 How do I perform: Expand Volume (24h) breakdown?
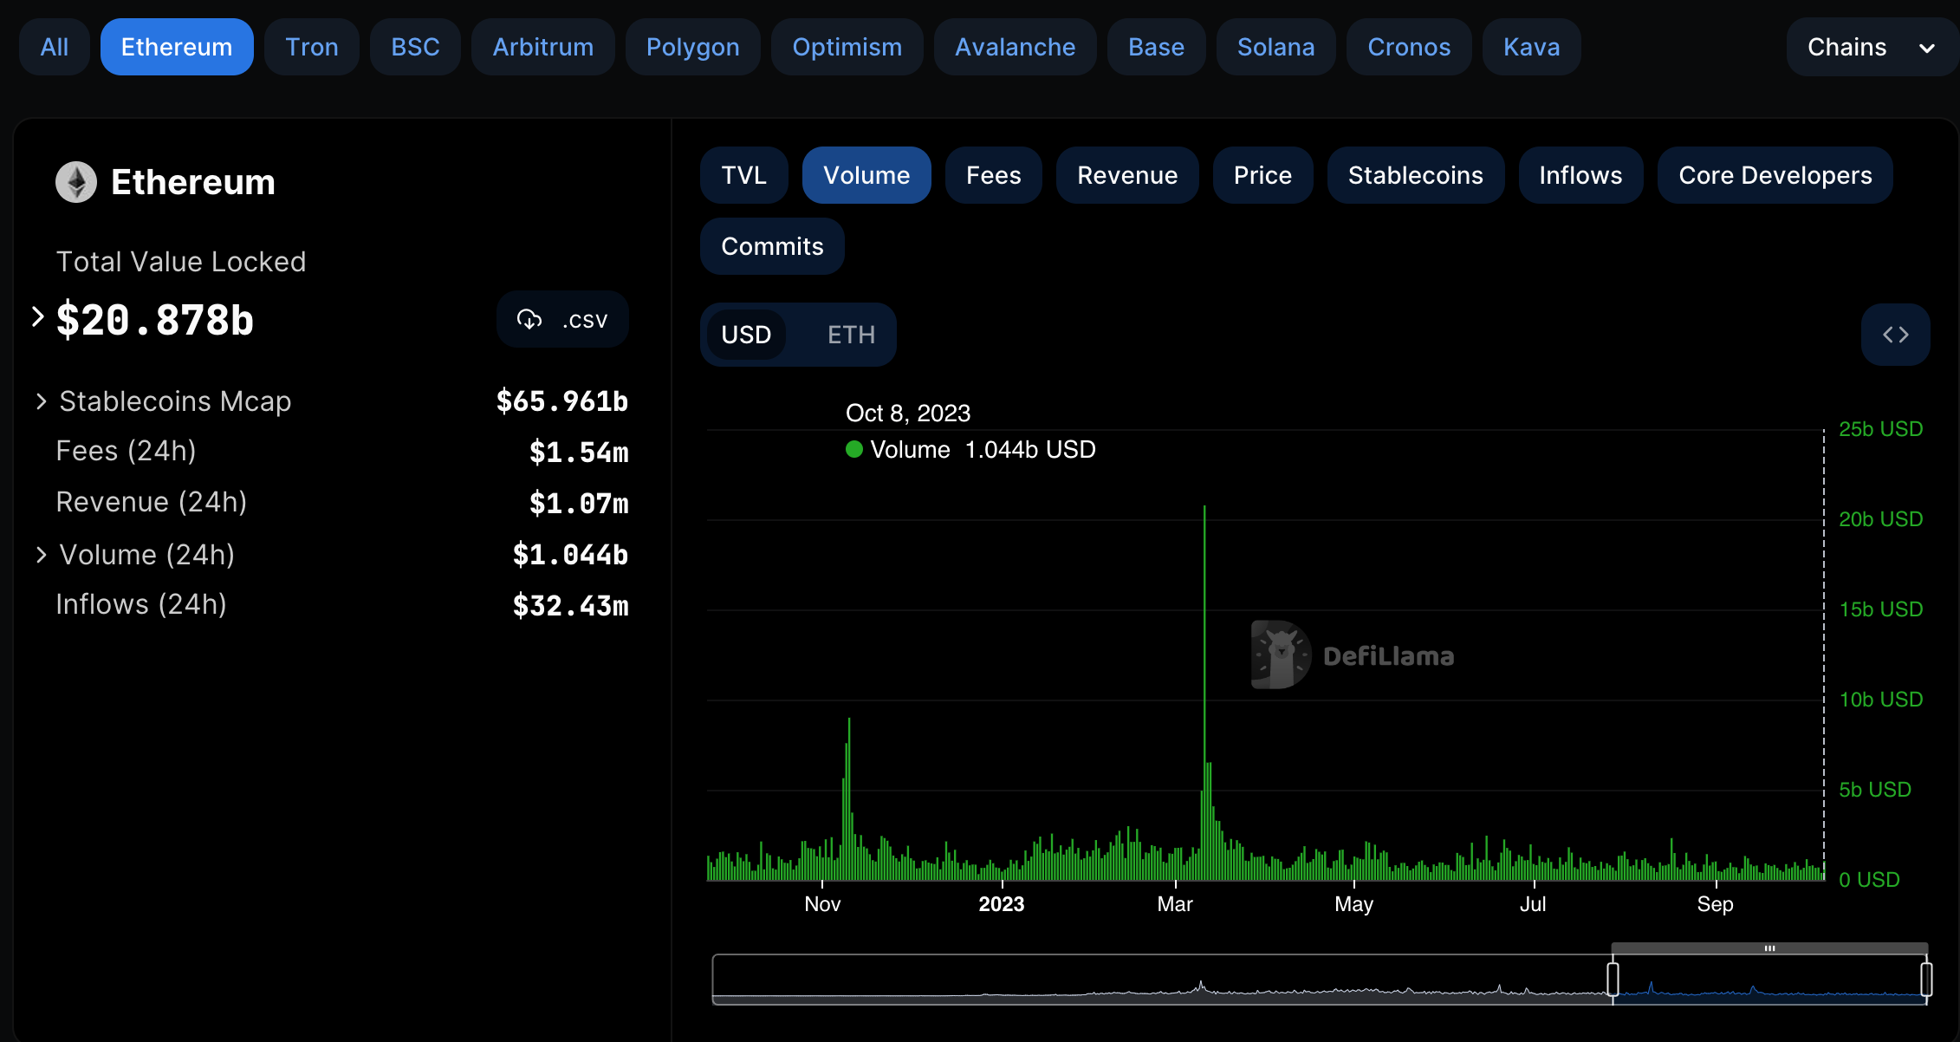pos(41,555)
